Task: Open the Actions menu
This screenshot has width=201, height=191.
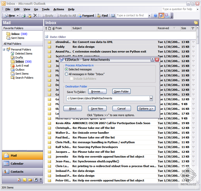Action: coord(59,9)
